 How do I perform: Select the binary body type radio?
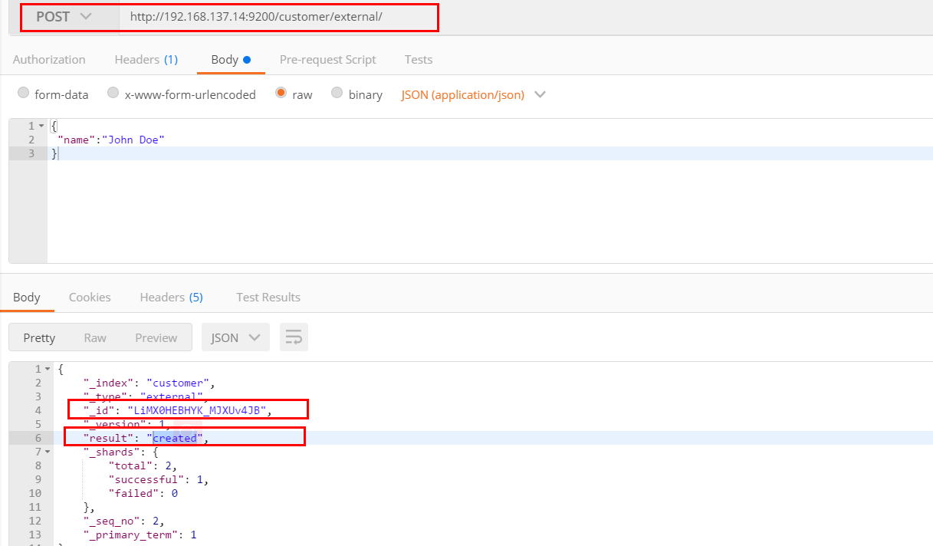point(337,94)
